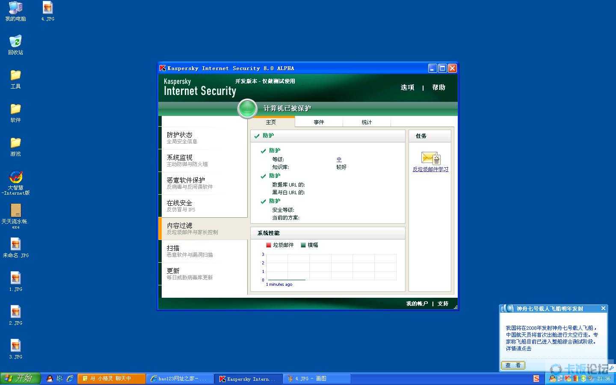Click 任务 panel header
The image size is (616, 385).
point(430,136)
